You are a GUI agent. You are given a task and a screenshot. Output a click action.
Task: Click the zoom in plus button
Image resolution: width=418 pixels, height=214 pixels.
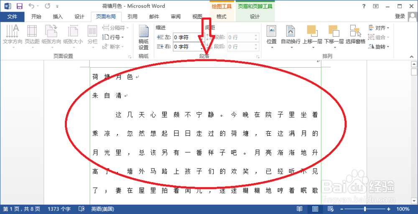click(389, 209)
